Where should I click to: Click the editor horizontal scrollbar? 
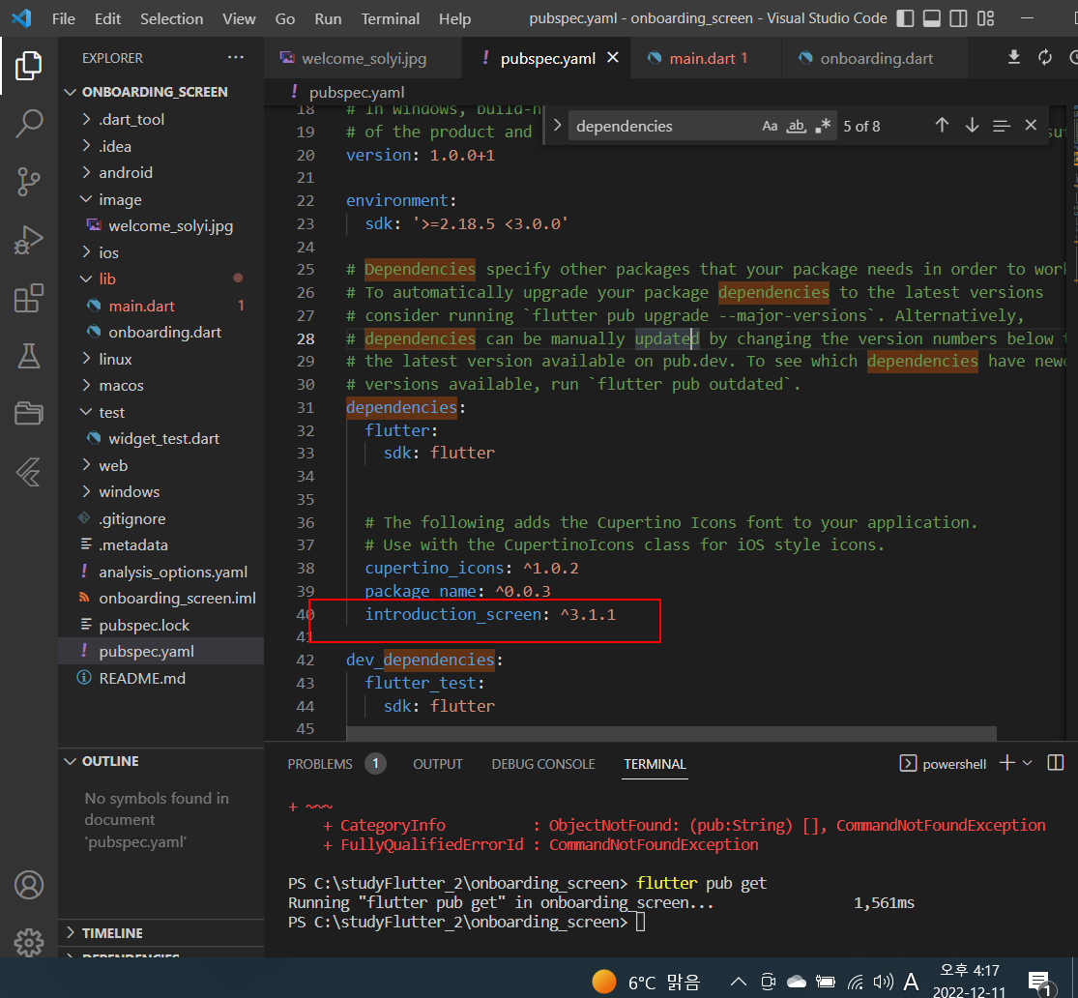pyautogui.click(x=671, y=733)
